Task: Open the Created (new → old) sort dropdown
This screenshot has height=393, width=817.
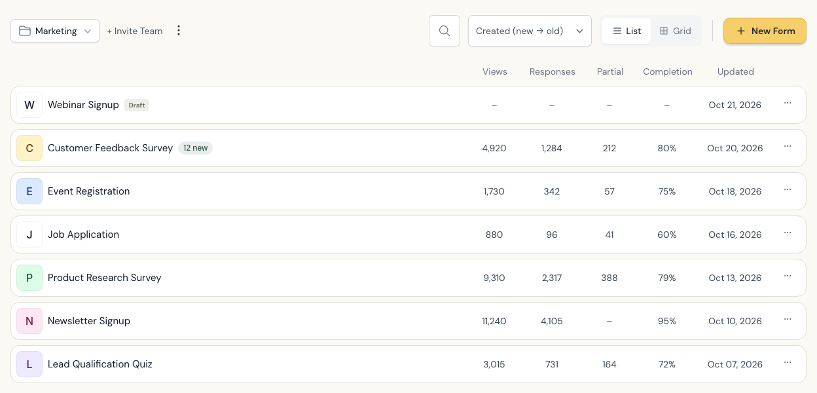Action: [530, 31]
